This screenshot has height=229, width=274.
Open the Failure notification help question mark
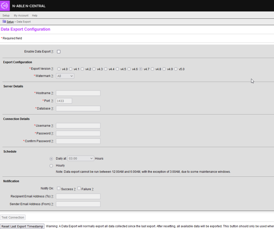[93, 189]
